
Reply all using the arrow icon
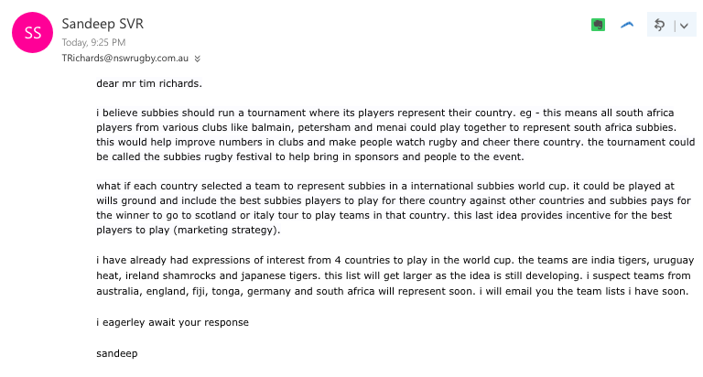(x=657, y=26)
